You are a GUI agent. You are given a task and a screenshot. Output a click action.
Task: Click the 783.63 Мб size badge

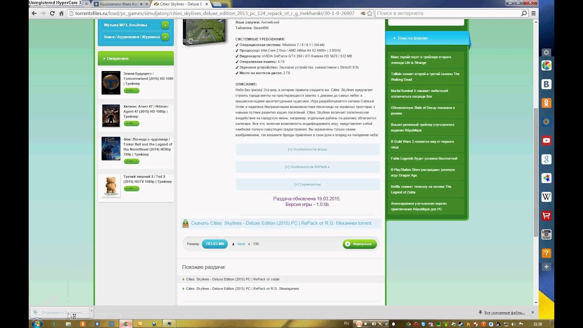point(215,244)
